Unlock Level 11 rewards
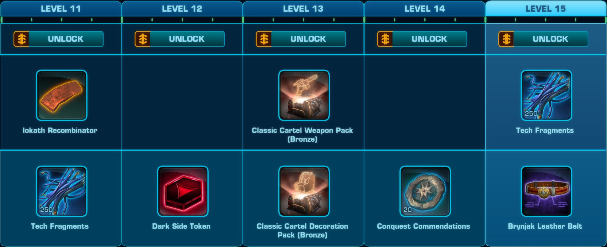607x247 pixels. click(58, 39)
